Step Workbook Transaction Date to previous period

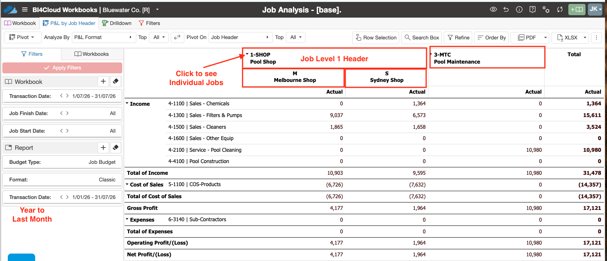point(61,96)
